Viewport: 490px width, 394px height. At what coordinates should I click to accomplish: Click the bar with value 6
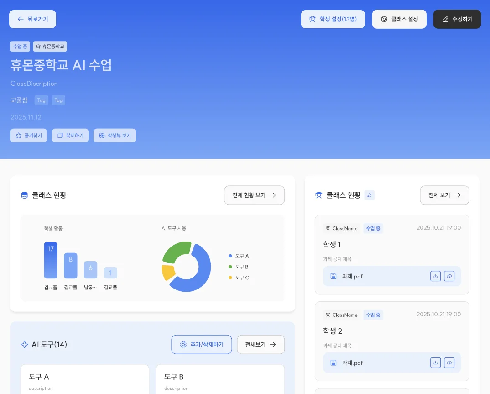coord(91,269)
